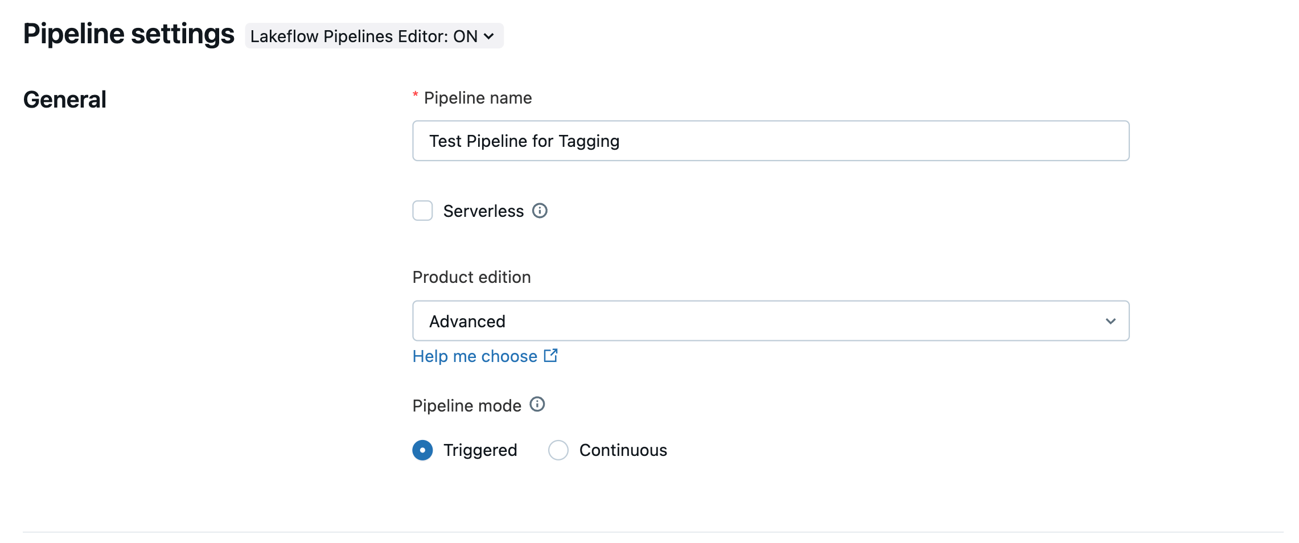
Task: Click the General section heading
Action: 65,100
